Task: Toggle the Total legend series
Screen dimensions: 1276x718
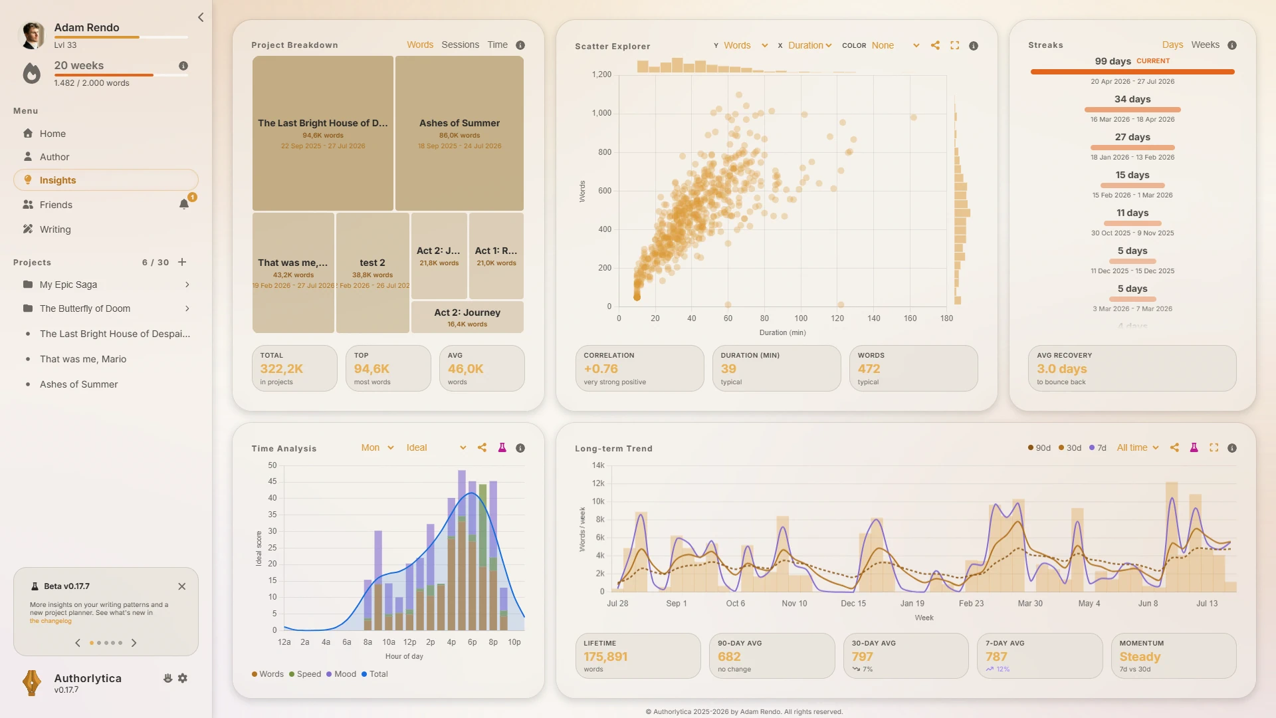Action: (x=375, y=674)
